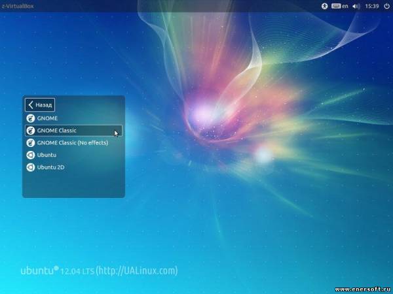
Task: Open the keyboard layout indicator icon
Action: click(336, 6)
